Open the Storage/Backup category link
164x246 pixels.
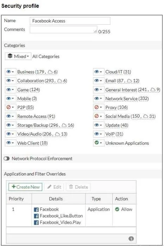pyautogui.click(x=45, y=125)
